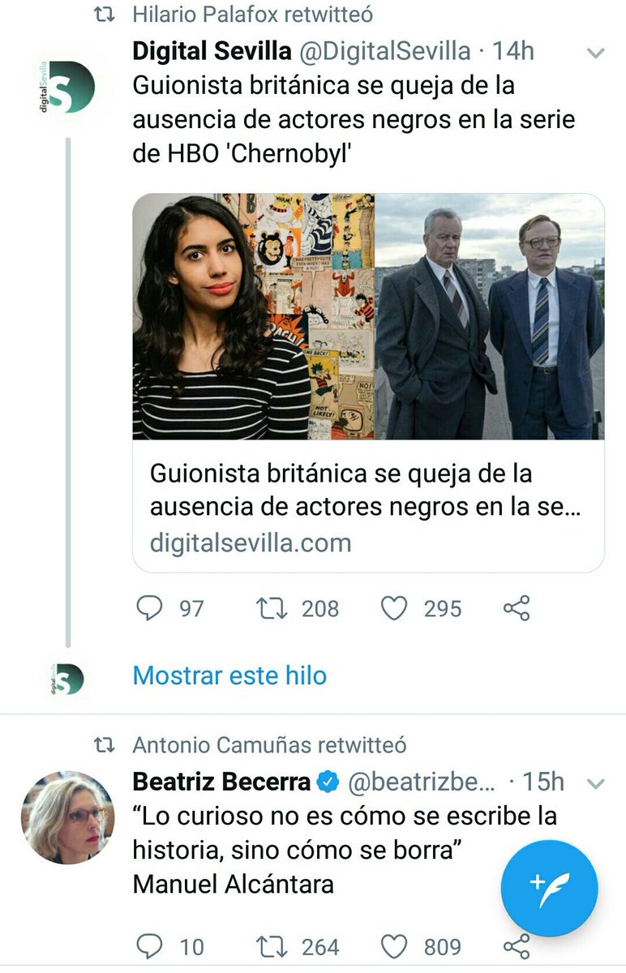Open the Beatriz Becerra tweet options chevron

[596, 783]
